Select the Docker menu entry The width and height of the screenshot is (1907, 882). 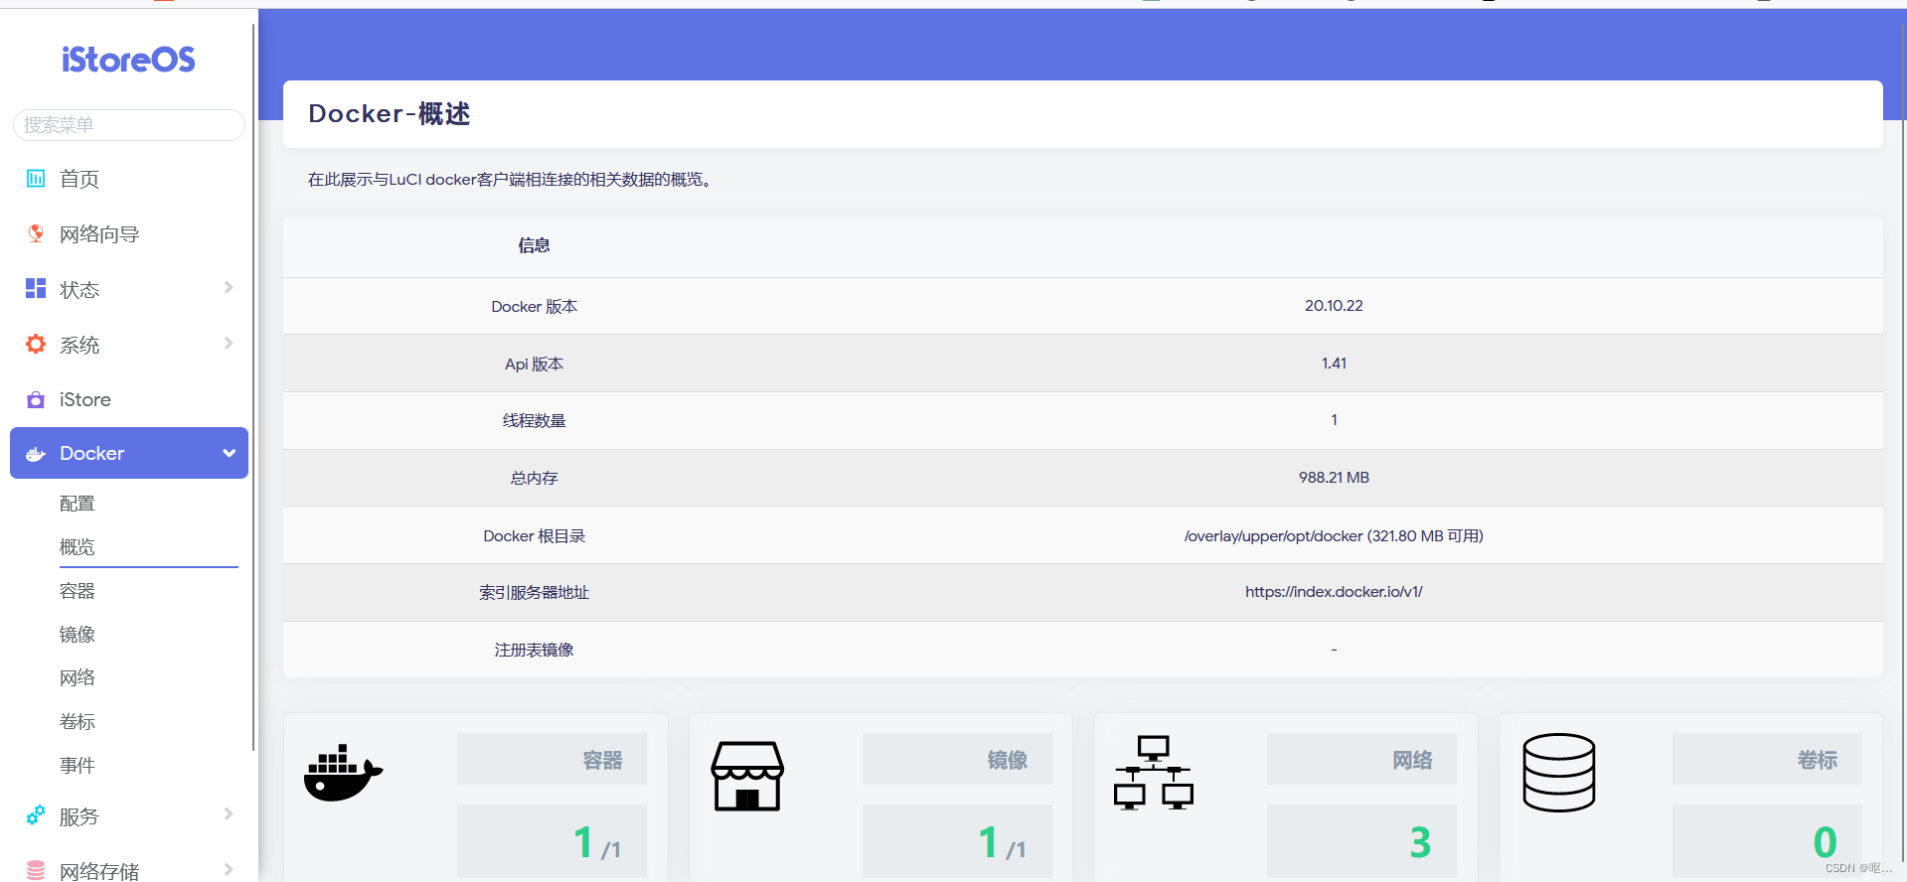(129, 453)
